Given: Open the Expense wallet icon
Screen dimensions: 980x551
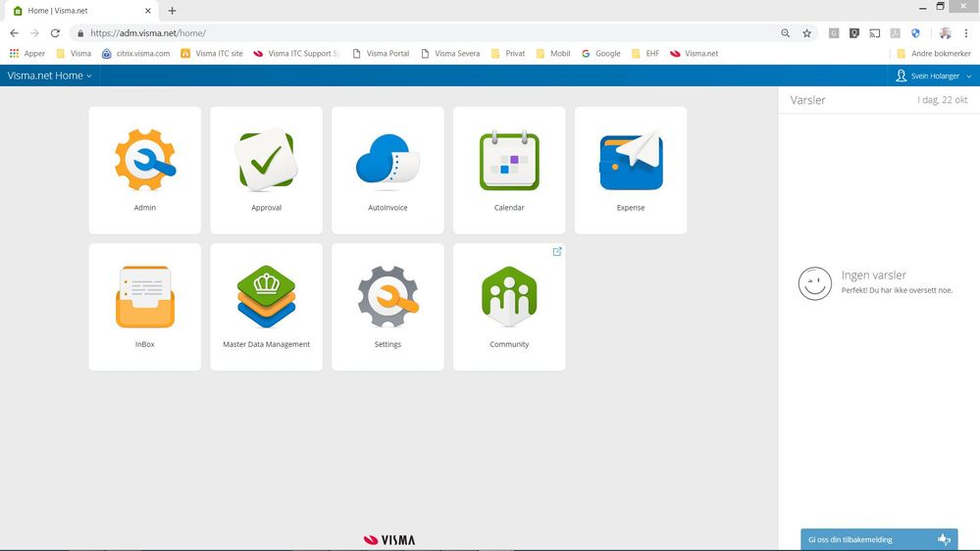Looking at the screenshot, I should pos(631,161).
